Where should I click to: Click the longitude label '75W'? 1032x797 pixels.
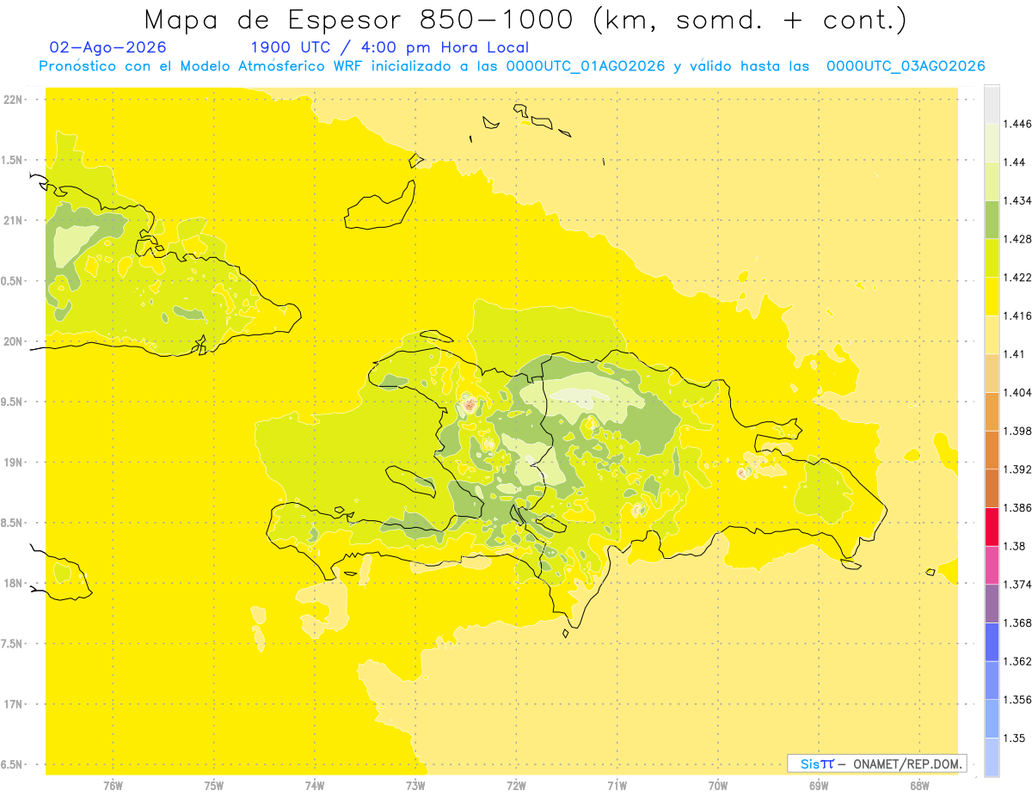214,786
